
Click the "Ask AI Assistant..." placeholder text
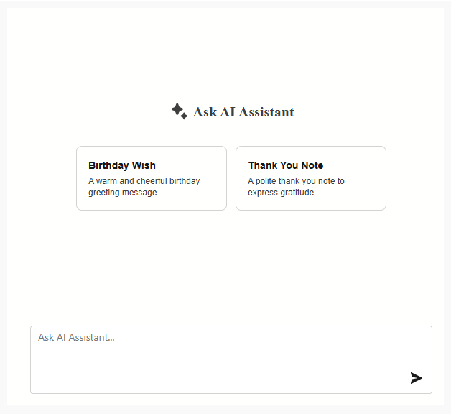tap(76, 337)
